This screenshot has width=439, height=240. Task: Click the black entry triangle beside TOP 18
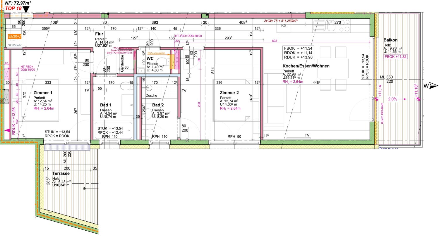coord(26,9)
